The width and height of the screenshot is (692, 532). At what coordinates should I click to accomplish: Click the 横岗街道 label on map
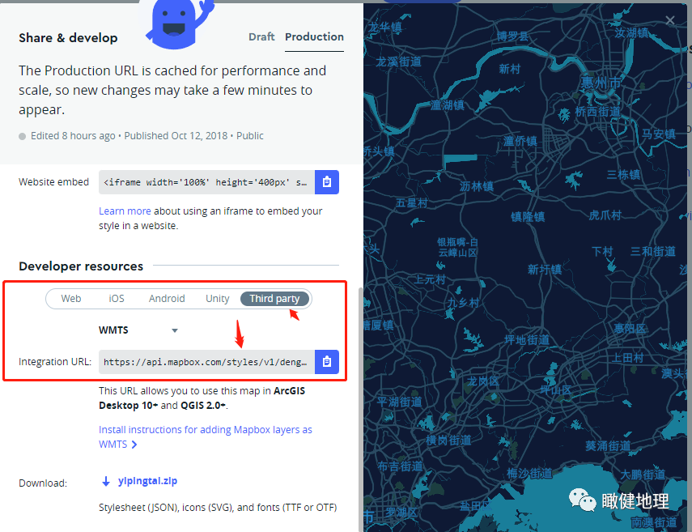(448, 440)
